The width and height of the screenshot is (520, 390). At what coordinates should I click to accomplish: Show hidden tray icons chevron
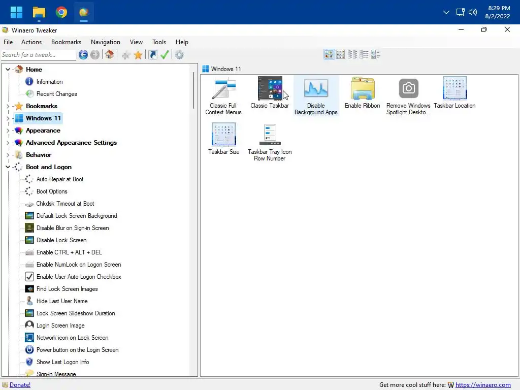[x=446, y=12]
